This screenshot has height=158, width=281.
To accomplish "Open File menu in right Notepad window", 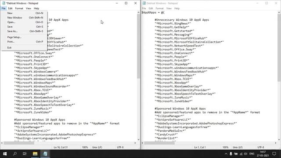I will pyautogui.click(x=144, y=8).
